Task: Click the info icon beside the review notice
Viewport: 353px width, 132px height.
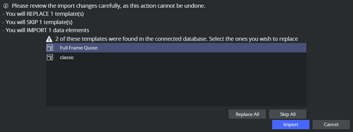Action: (x=5, y=6)
